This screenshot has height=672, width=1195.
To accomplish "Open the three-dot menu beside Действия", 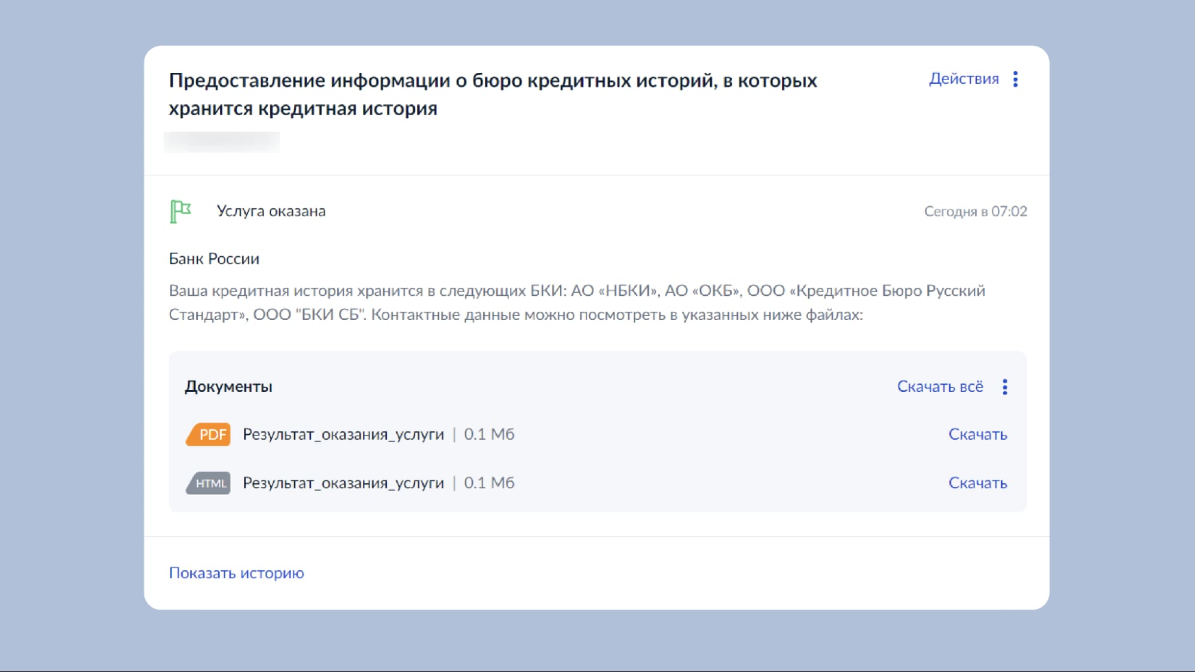I will [1016, 79].
